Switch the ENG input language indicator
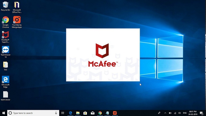Image resolution: width=206 pixels, height=116 pixels. 185,113
